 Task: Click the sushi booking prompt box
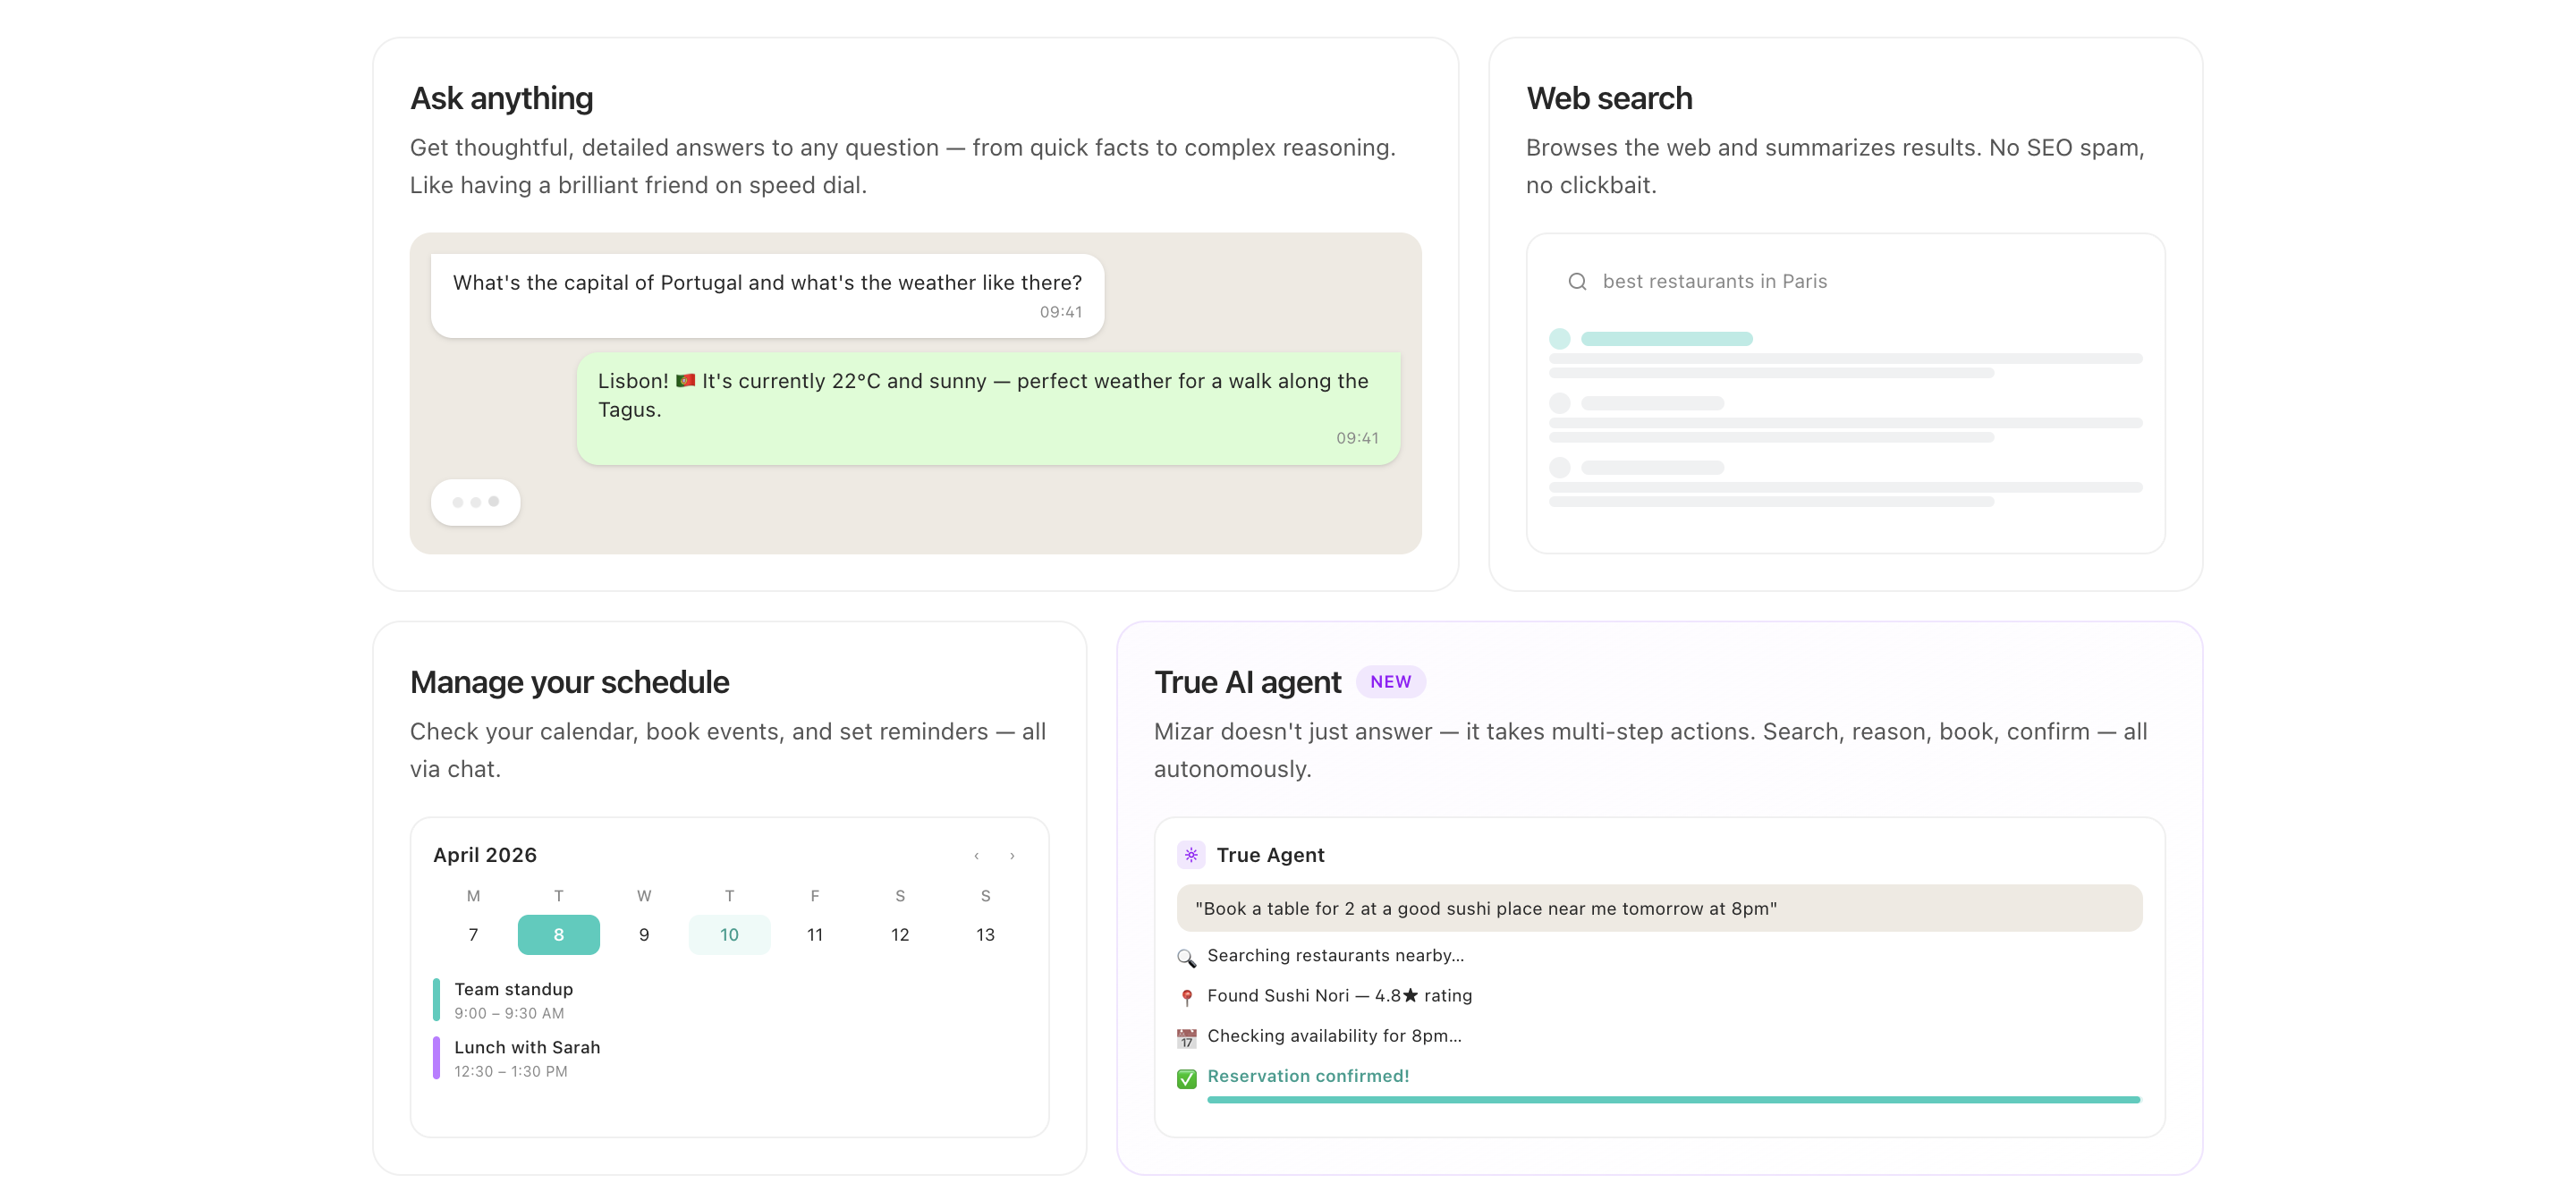pyautogui.click(x=1659, y=908)
